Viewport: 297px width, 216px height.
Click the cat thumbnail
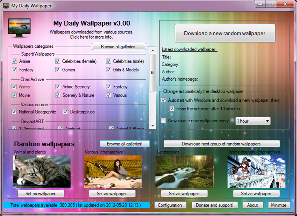[x=42, y=172]
